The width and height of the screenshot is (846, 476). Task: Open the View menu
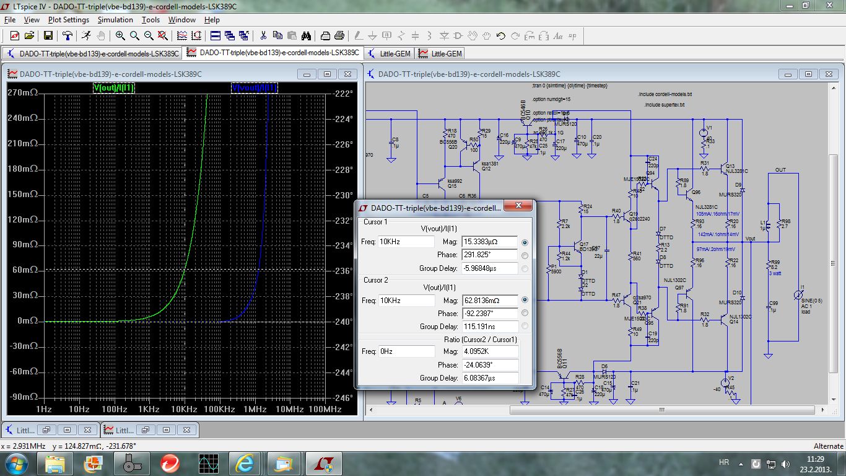31,20
